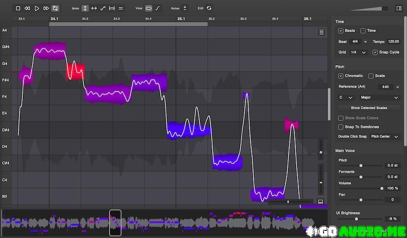This screenshot has width=407, height=238.
Task: Click the Volume slider in Main Voice
Action: [361, 188]
